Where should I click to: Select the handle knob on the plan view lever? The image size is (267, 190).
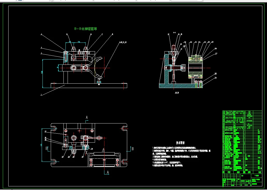[x=99, y=138]
